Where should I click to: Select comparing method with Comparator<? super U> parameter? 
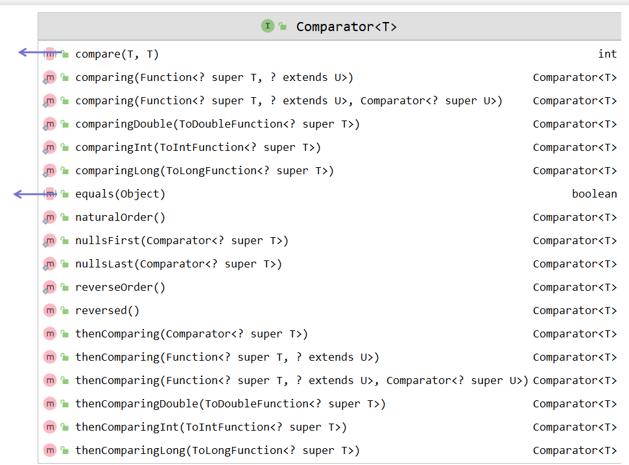[x=289, y=100]
